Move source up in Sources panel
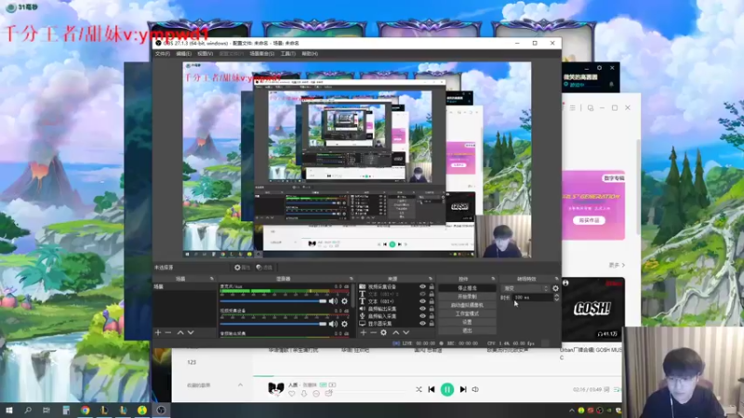 pyautogui.click(x=396, y=333)
